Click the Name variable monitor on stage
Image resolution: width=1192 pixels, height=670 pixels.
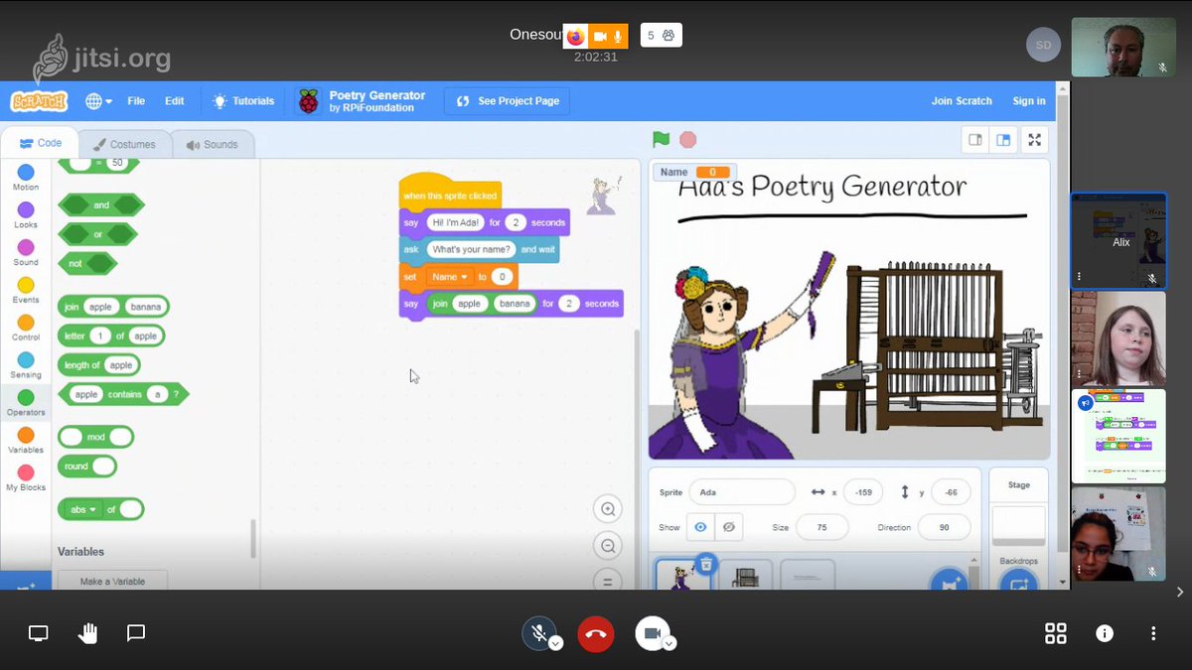pyautogui.click(x=695, y=172)
